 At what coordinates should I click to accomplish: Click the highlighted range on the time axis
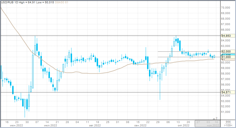[207, 123]
